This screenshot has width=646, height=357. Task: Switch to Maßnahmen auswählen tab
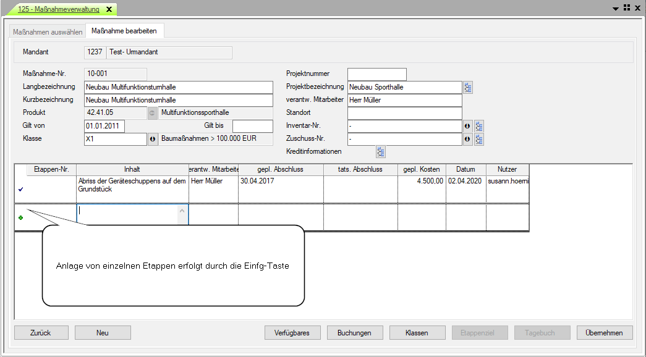(48, 31)
